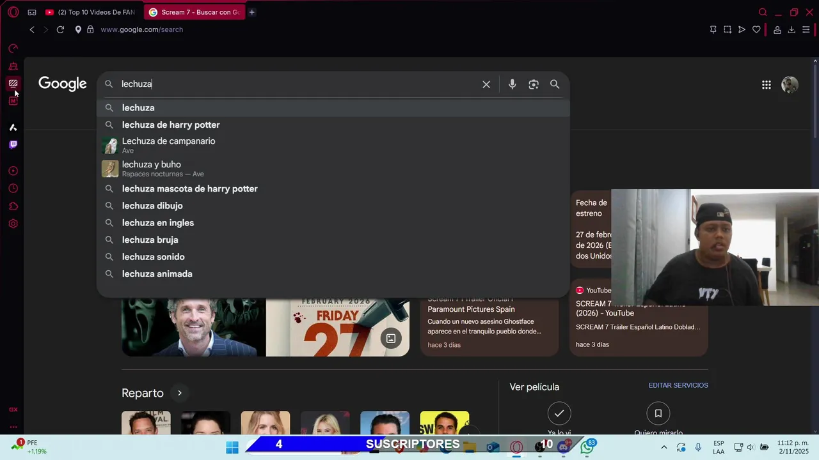The height and width of the screenshot is (460, 819).
Task: Select the Scream 7 Google tab
Action: tap(194, 12)
